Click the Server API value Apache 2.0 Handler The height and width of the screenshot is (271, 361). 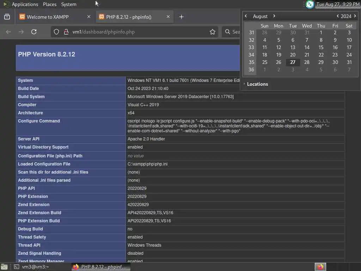(146, 139)
